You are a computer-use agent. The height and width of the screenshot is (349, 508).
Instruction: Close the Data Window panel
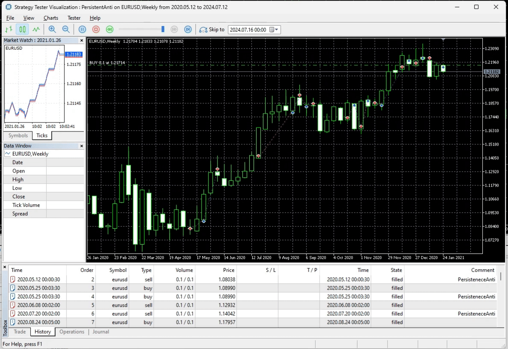pyautogui.click(x=81, y=146)
